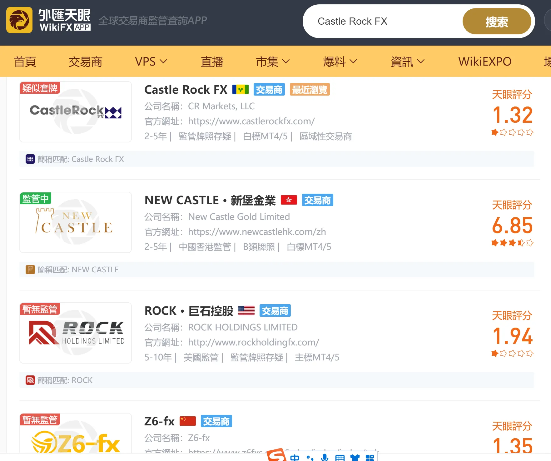Click the 暫無監管 badge on Z6-fx logo

40,420
